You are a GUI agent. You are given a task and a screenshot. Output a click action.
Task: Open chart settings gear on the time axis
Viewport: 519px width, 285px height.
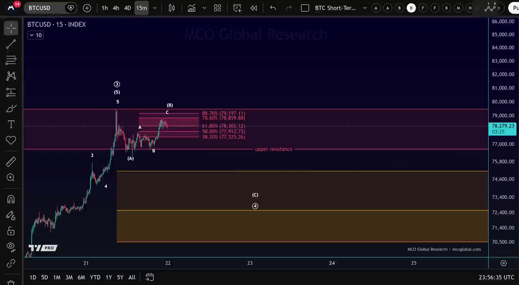503,263
